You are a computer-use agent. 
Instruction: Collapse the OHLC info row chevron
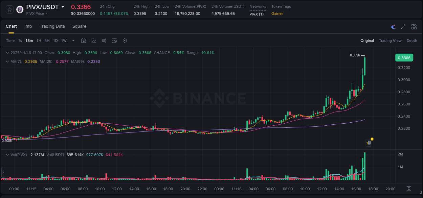pos(7,53)
